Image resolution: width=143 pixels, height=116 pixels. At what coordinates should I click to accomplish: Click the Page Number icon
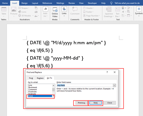click(84, 16)
